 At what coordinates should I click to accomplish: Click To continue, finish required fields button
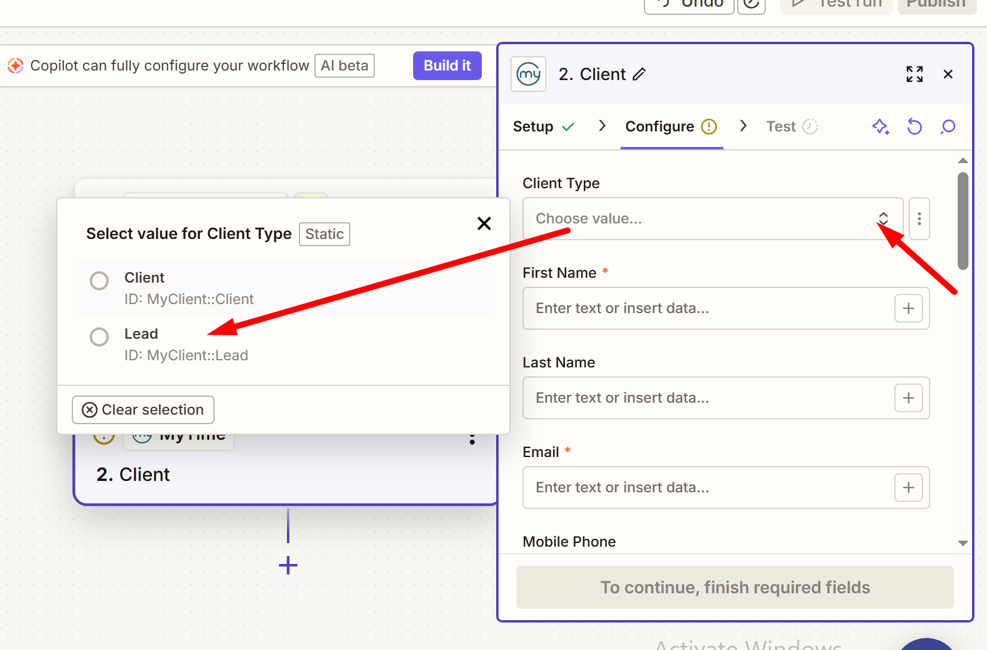click(x=735, y=587)
